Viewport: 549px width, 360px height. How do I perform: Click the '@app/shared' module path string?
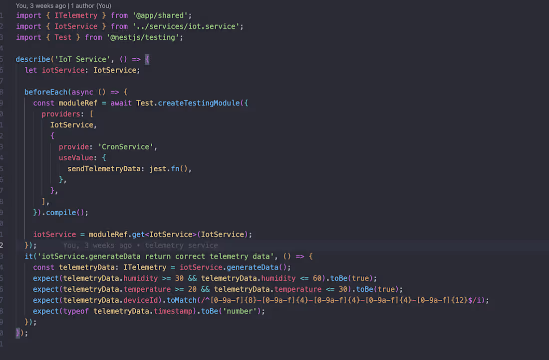pyautogui.click(x=160, y=15)
